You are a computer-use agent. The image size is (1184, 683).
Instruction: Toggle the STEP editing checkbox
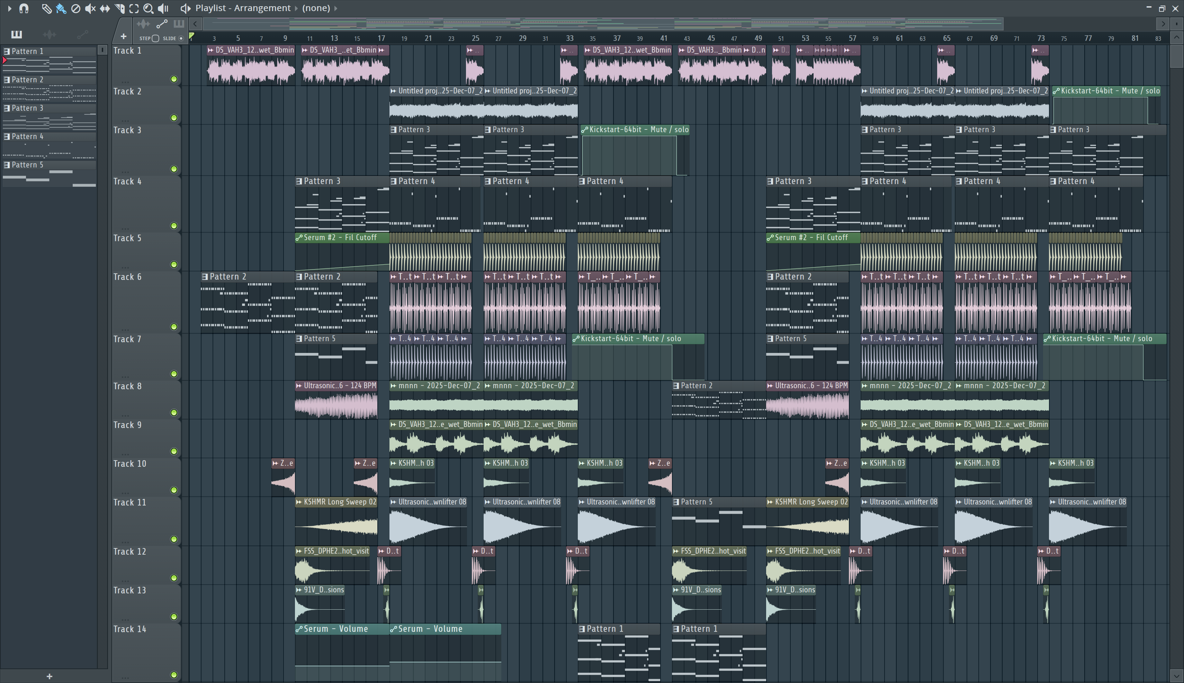[x=155, y=38]
